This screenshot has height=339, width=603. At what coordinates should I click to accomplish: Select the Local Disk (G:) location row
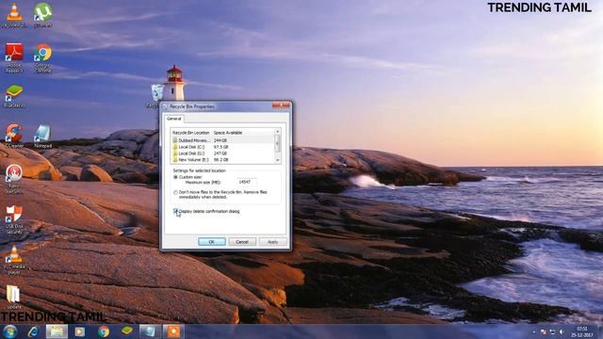tap(222, 153)
